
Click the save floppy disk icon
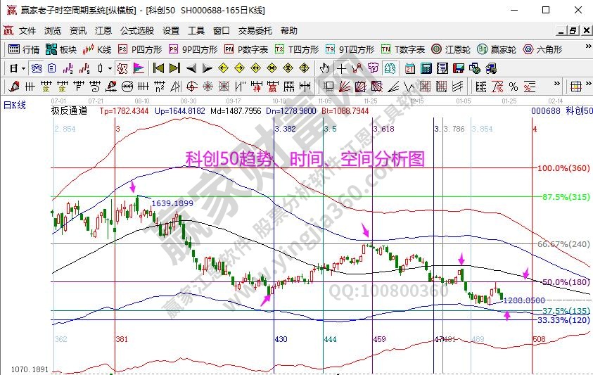[458, 68]
